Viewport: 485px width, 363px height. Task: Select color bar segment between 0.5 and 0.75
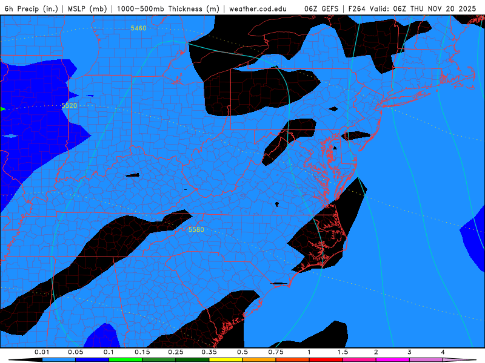[x=259, y=360]
